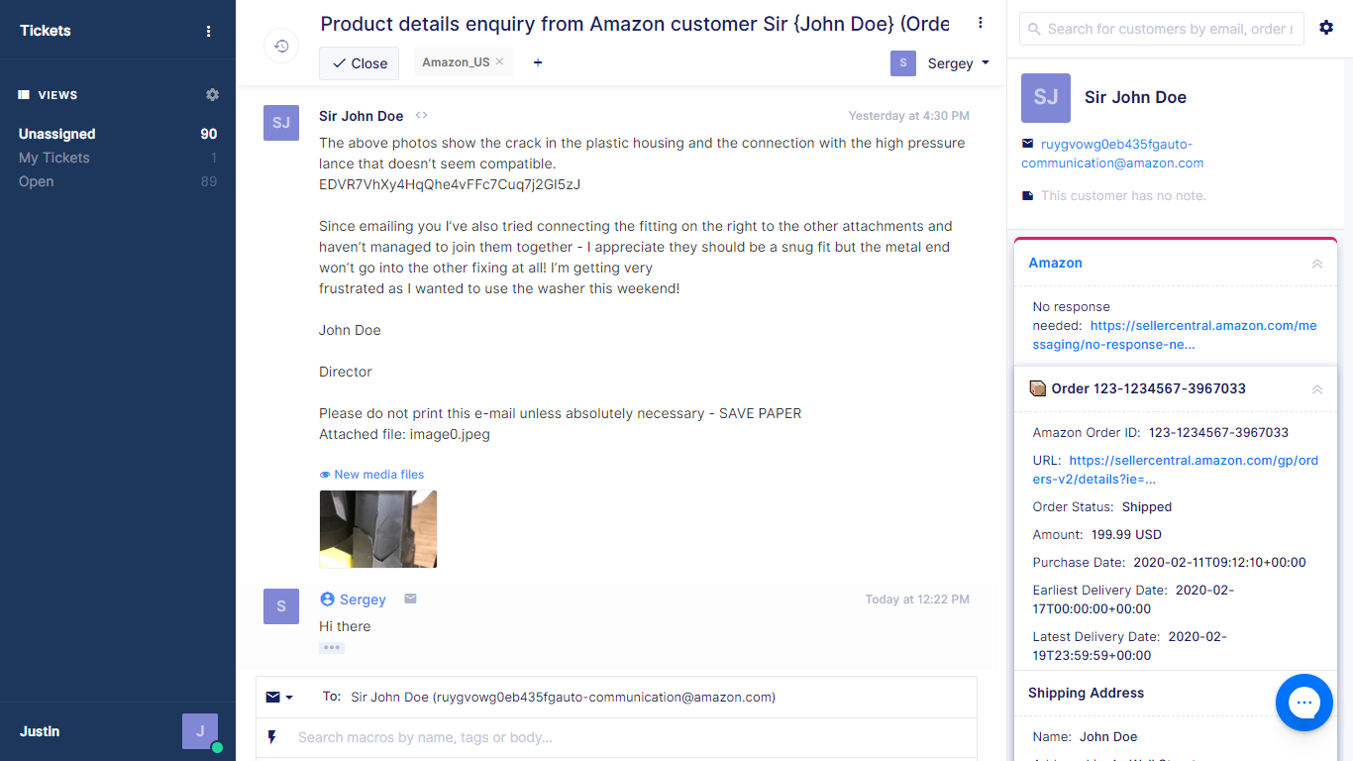
Task: Close the ticket with the Close button
Action: [x=359, y=63]
